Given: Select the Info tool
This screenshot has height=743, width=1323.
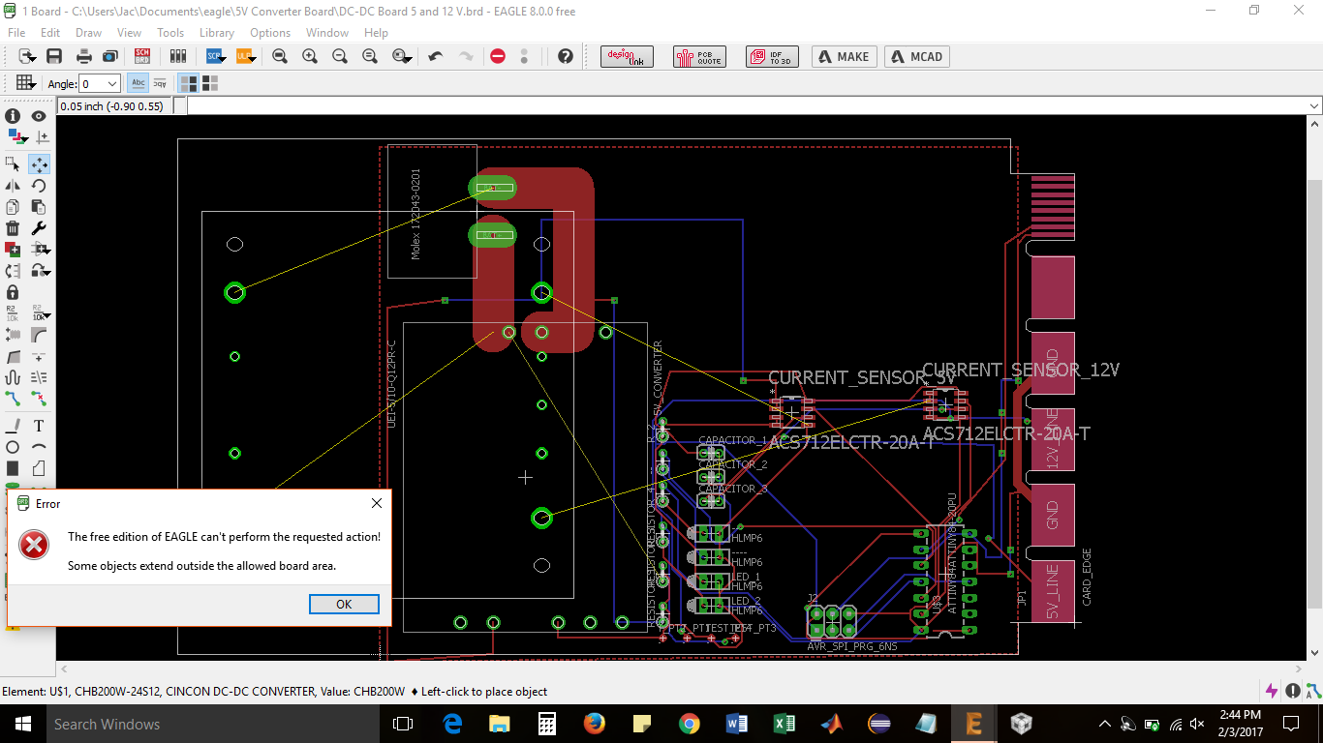Looking at the screenshot, I should (x=13, y=116).
